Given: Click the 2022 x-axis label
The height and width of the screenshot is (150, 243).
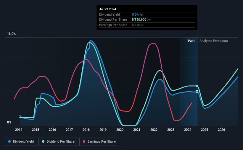Looking at the screenshot, I should pyautogui.click(x=154, y=130).
